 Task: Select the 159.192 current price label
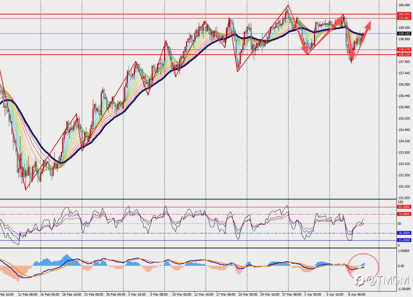pos(404,34)
